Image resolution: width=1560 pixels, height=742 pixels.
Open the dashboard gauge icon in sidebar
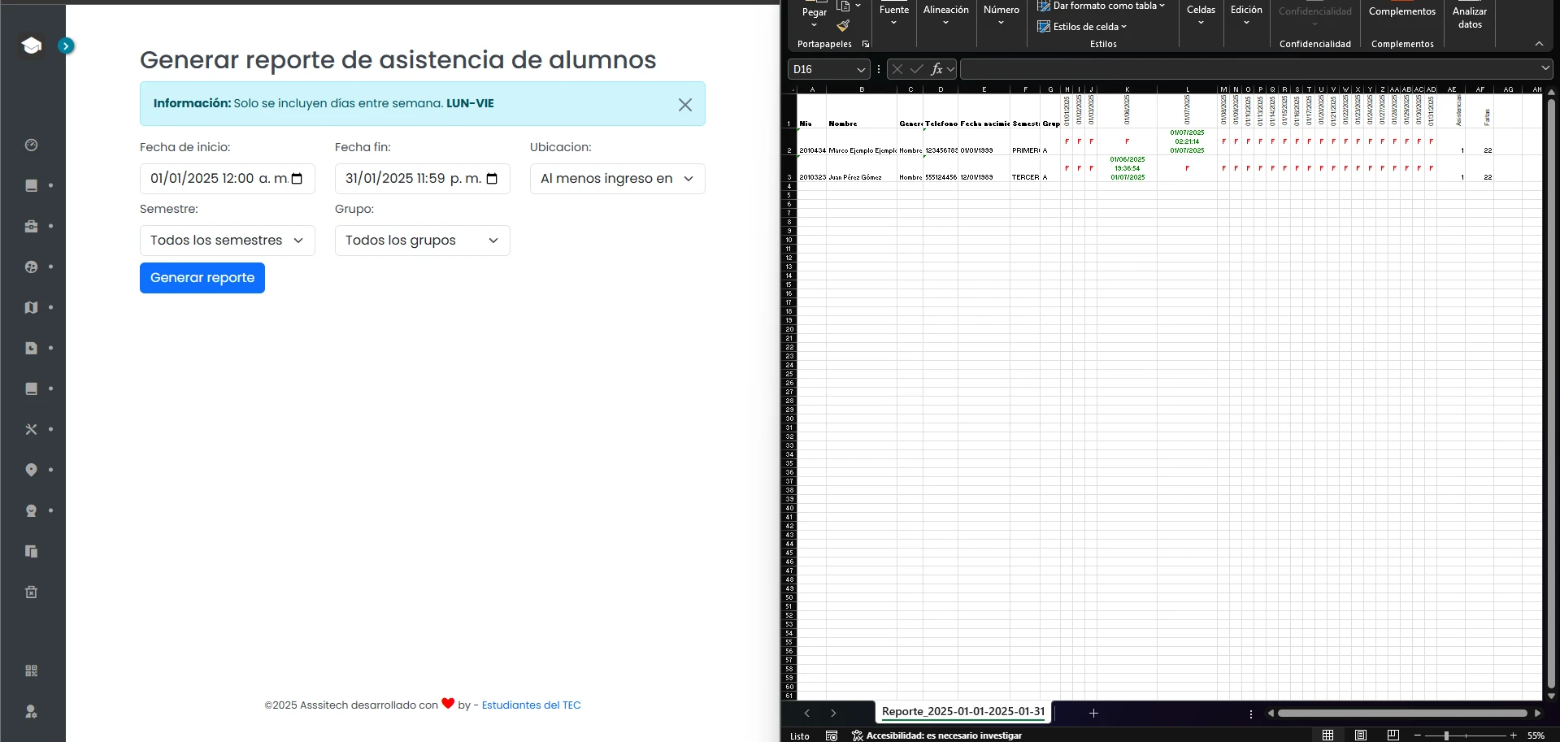[32, 145]
